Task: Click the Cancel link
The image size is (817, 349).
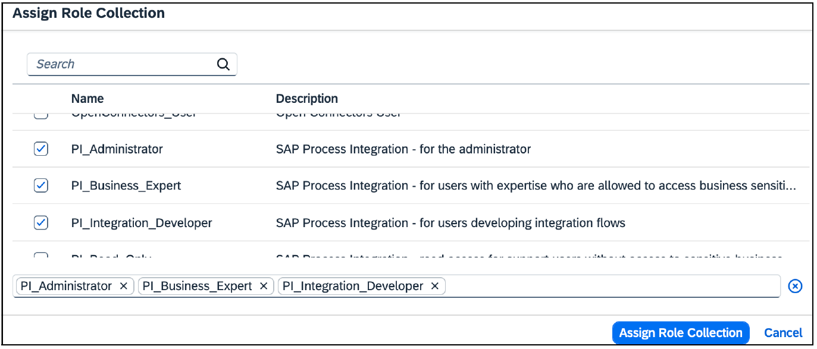Action: pos(783,332)
